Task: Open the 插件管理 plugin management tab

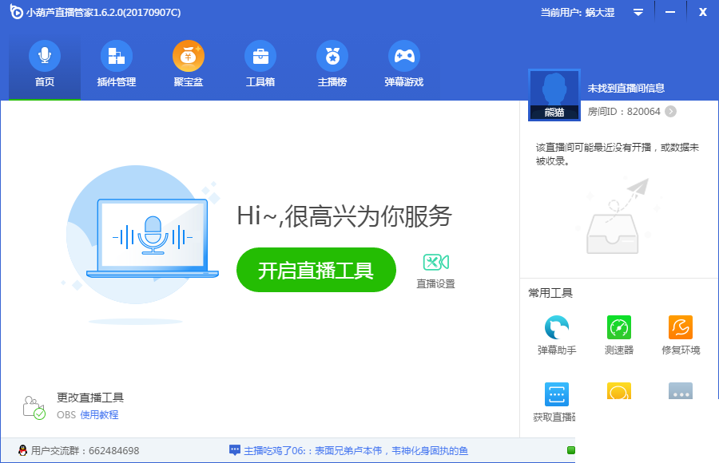Action: (x=117, y=64)
